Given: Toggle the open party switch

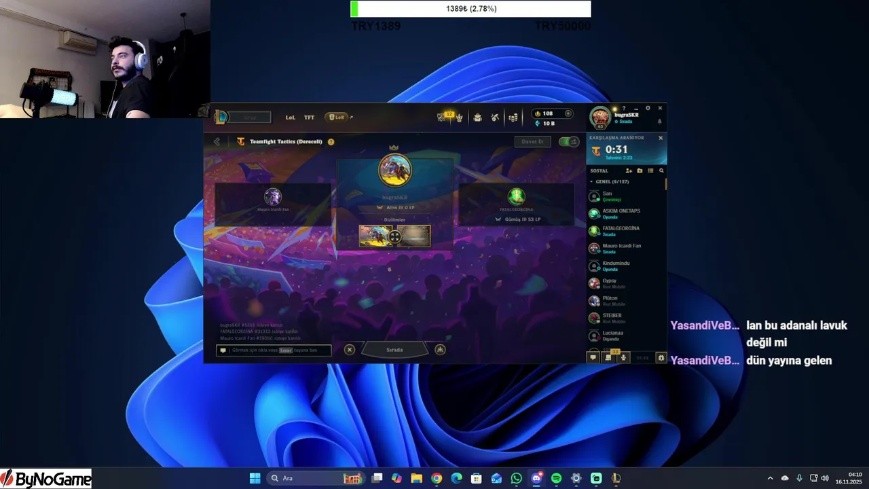Looking at the screenshot, I should click(x=568, y=141).
